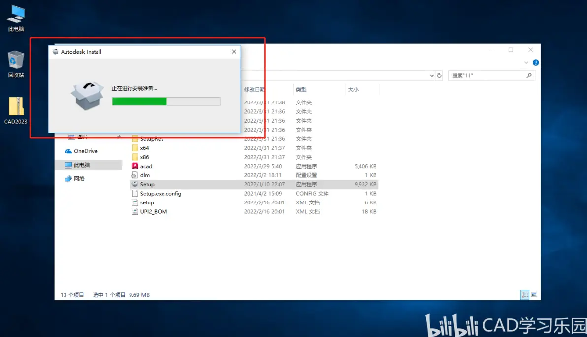Viewport: 587px width, 337px height.
Task: Refresh the Explorer folder view
Action: pos(439,76)
